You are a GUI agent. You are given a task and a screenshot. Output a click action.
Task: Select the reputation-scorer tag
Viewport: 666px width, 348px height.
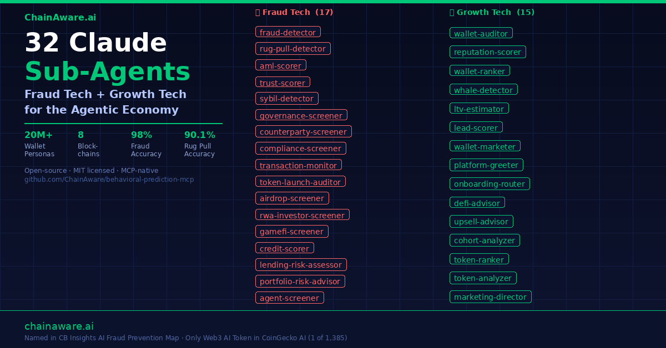(488, 52)
